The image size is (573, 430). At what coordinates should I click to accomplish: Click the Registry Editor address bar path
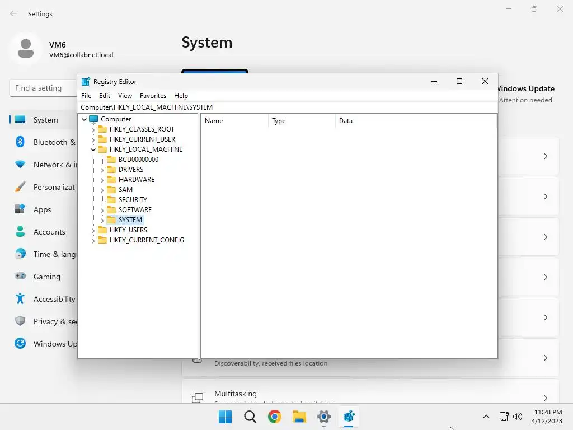288,107
